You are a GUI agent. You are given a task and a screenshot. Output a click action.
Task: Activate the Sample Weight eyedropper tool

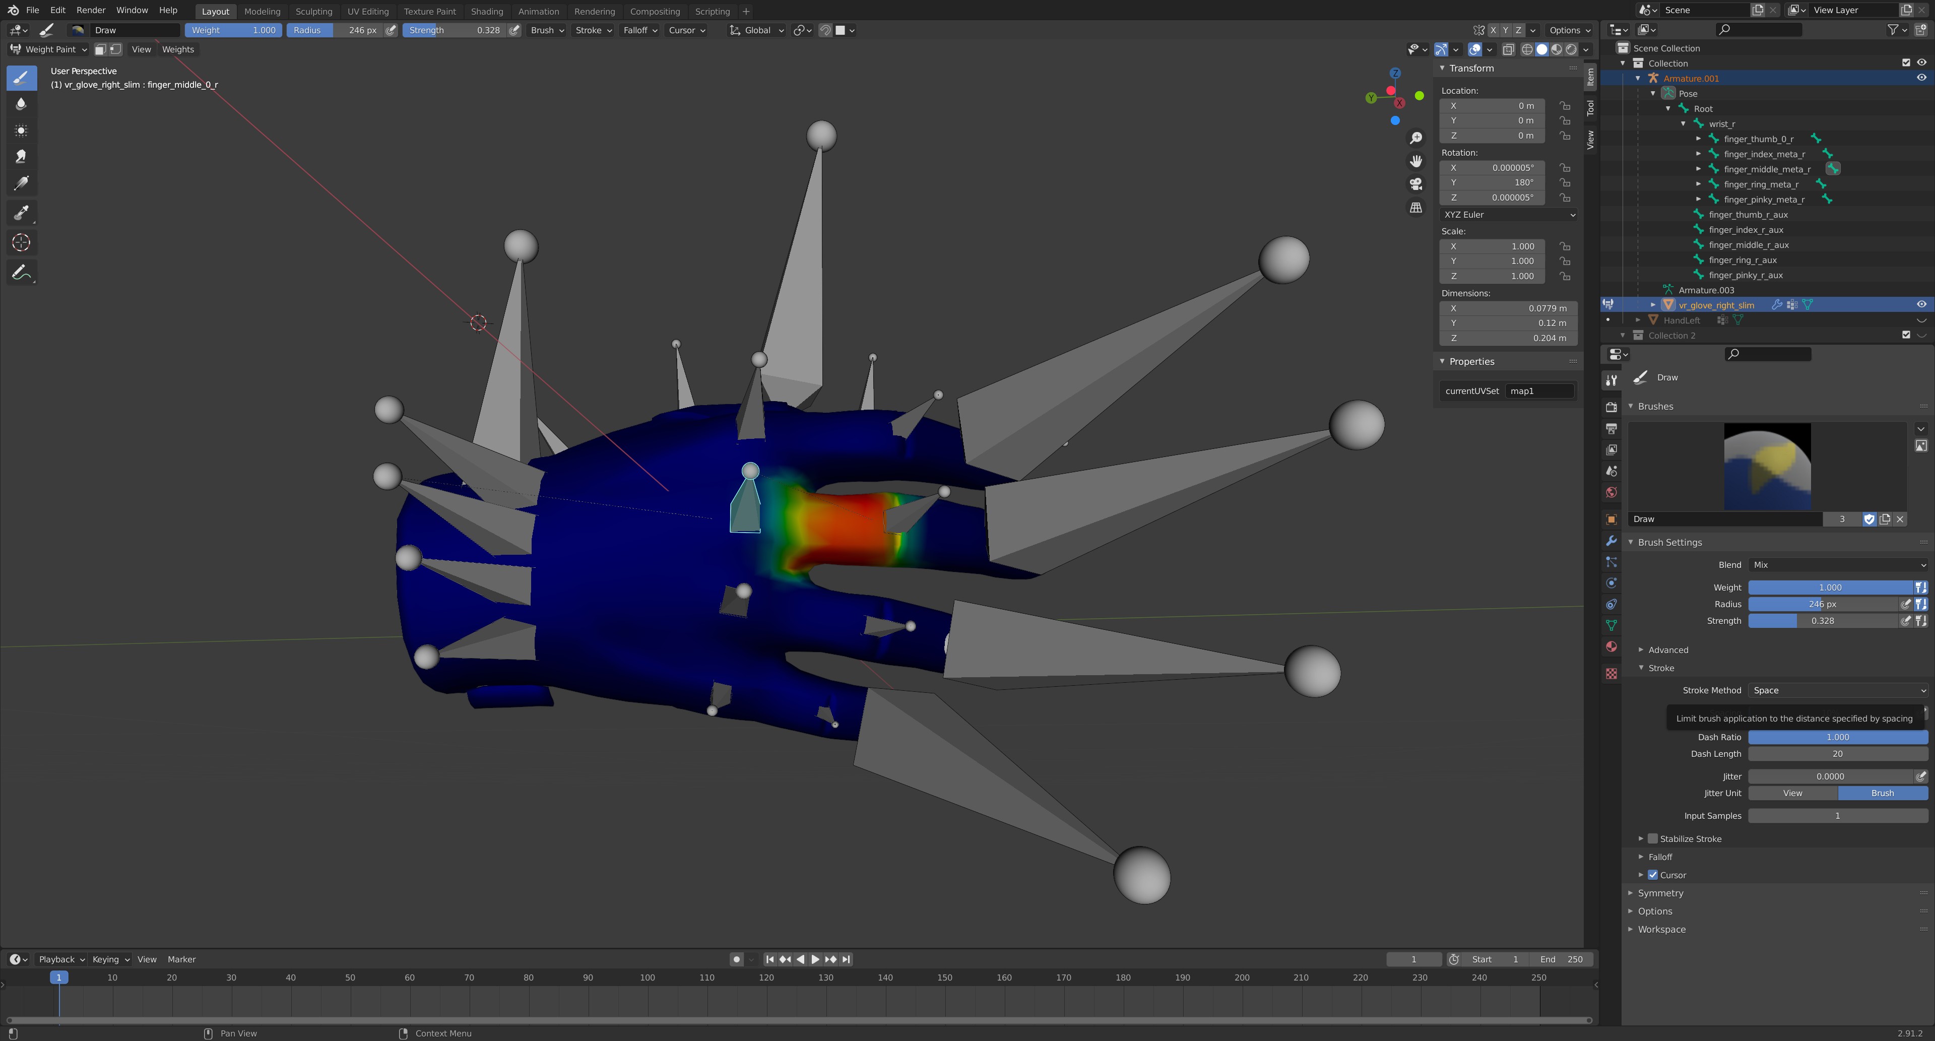[21, 213]
